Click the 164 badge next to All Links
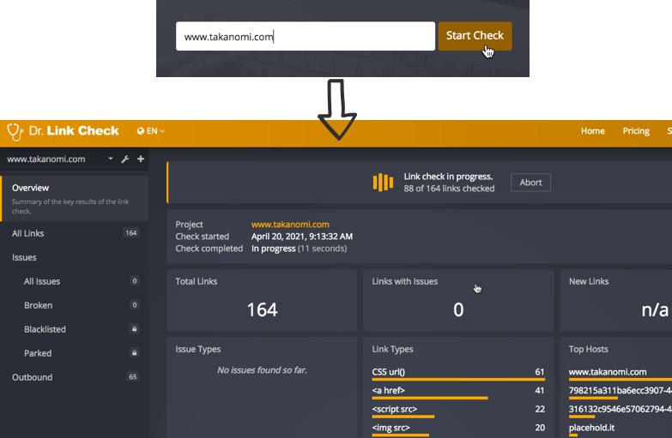This screenshot has height=438, width=672. [x=130, y=233]
